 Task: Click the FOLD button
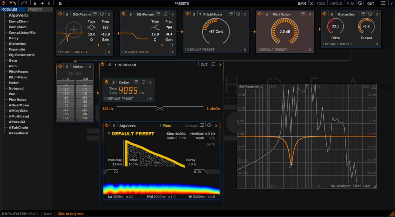click(321, 4)
